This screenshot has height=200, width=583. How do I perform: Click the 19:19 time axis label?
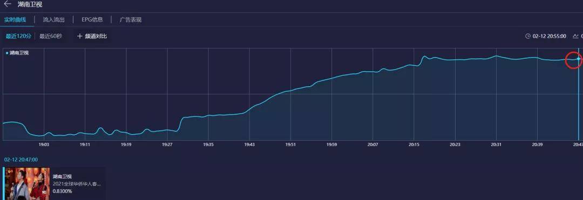click(126, 144)
